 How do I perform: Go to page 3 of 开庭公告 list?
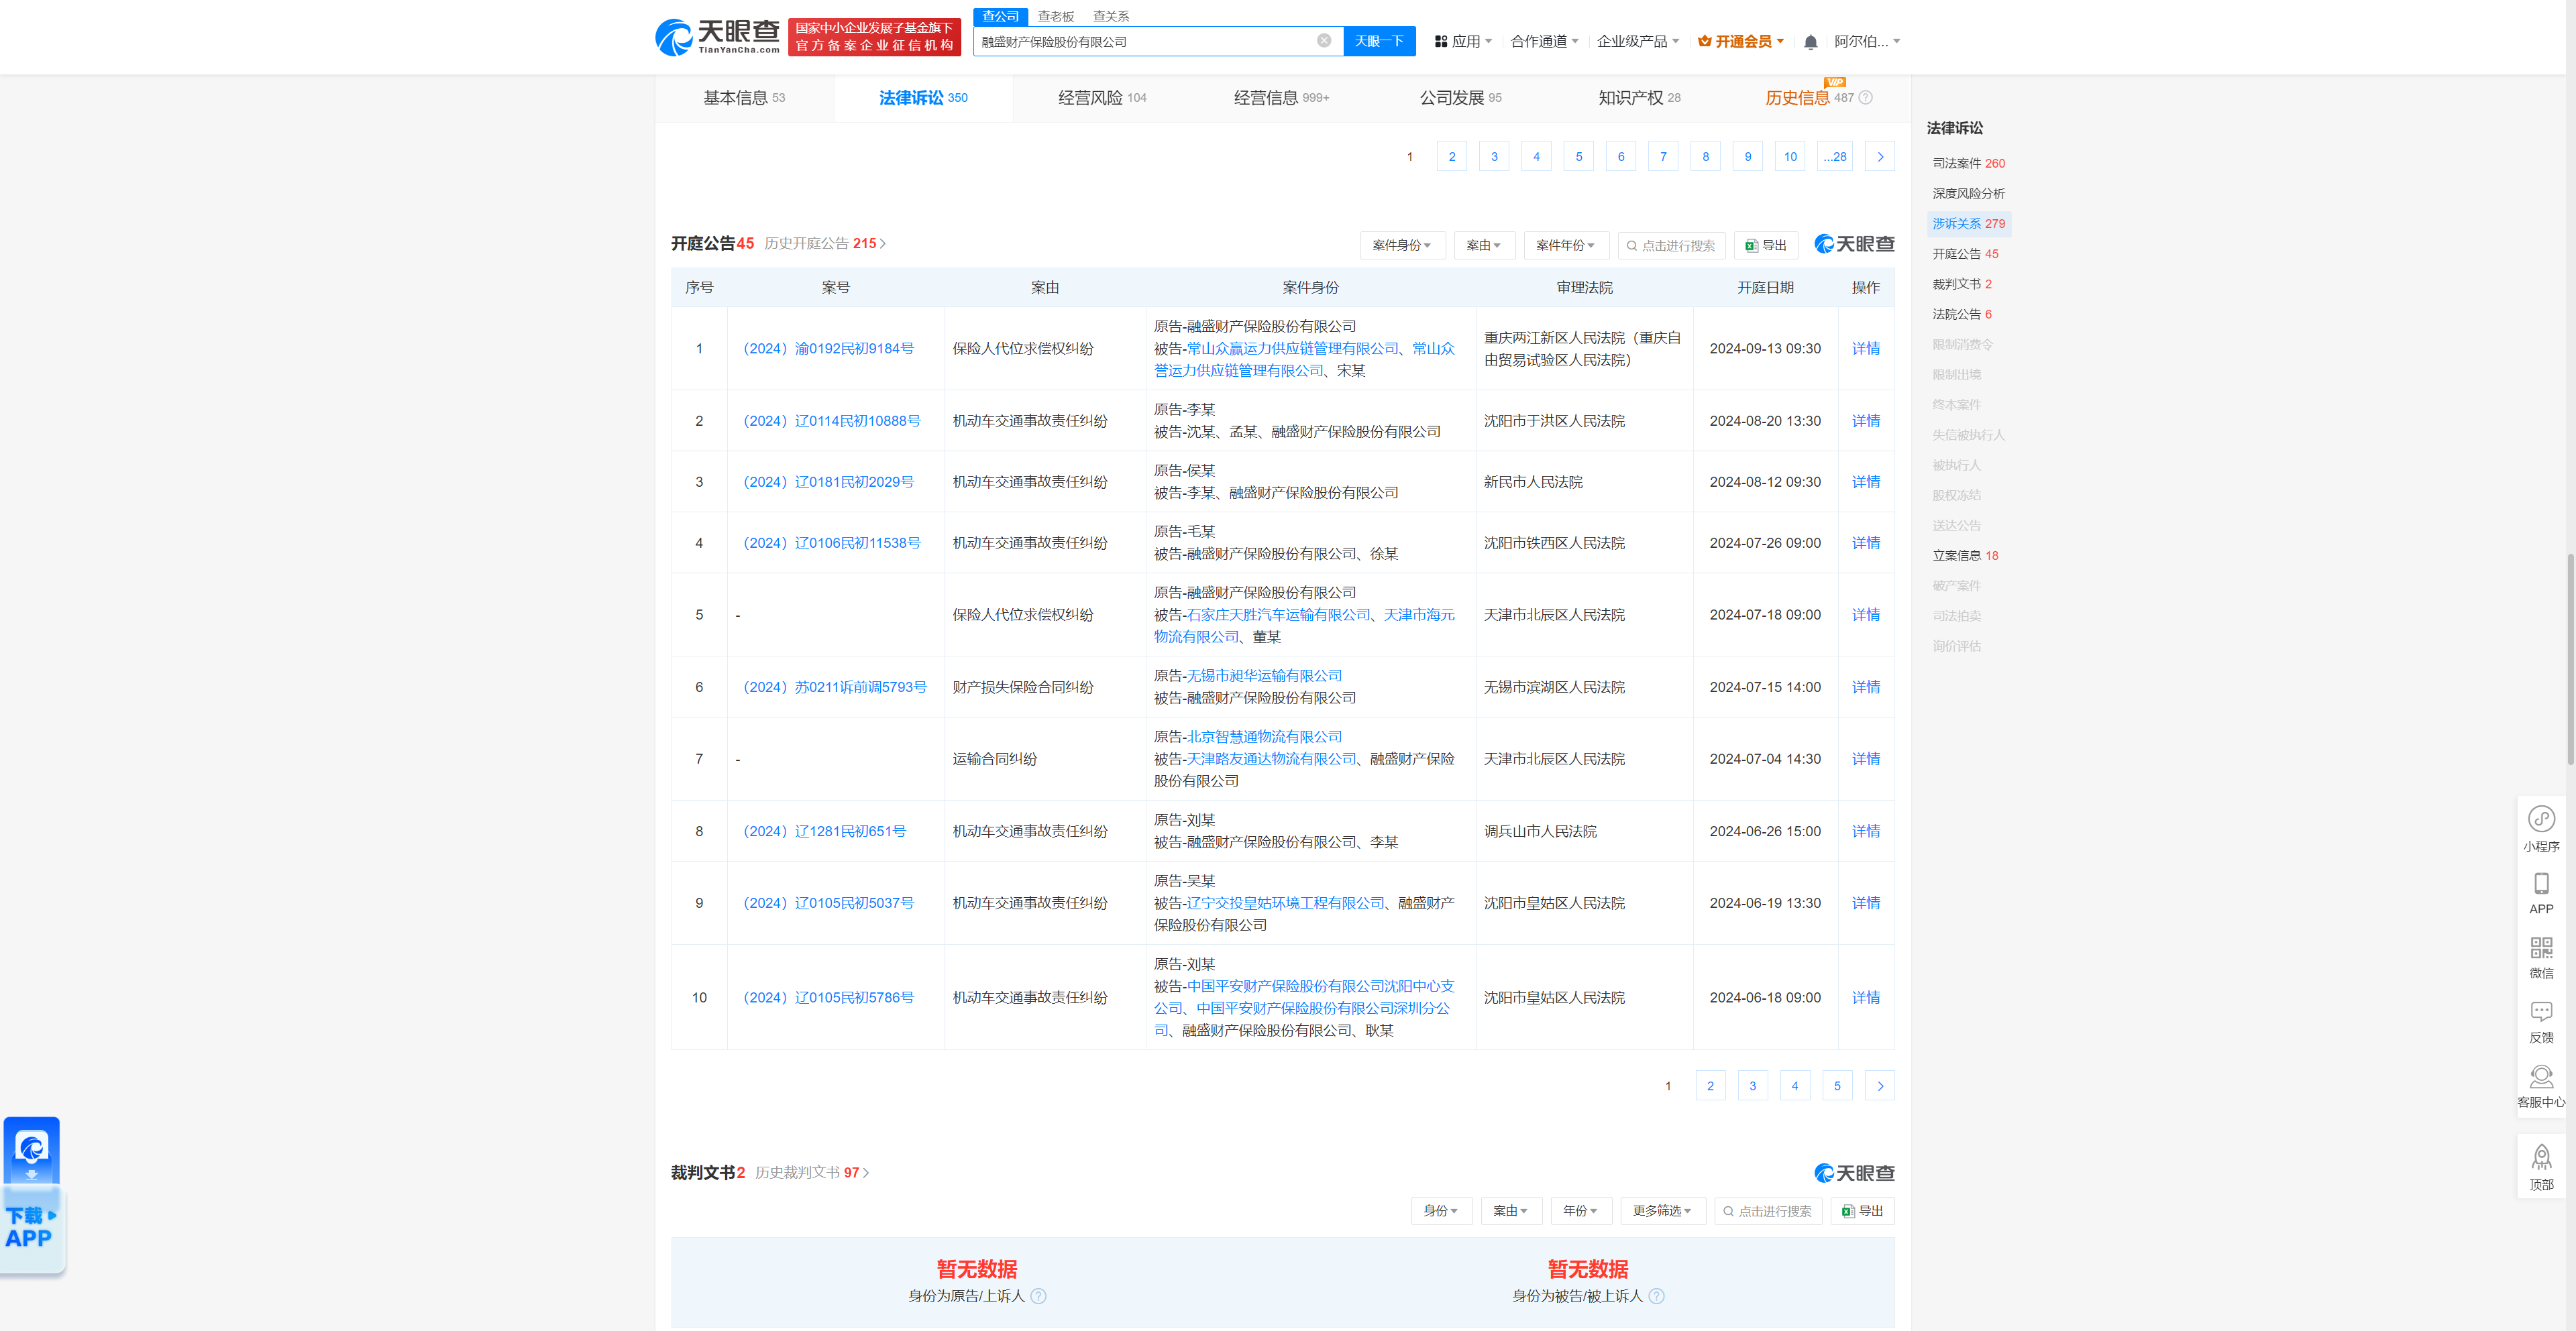click(x=1753, y=1086)
